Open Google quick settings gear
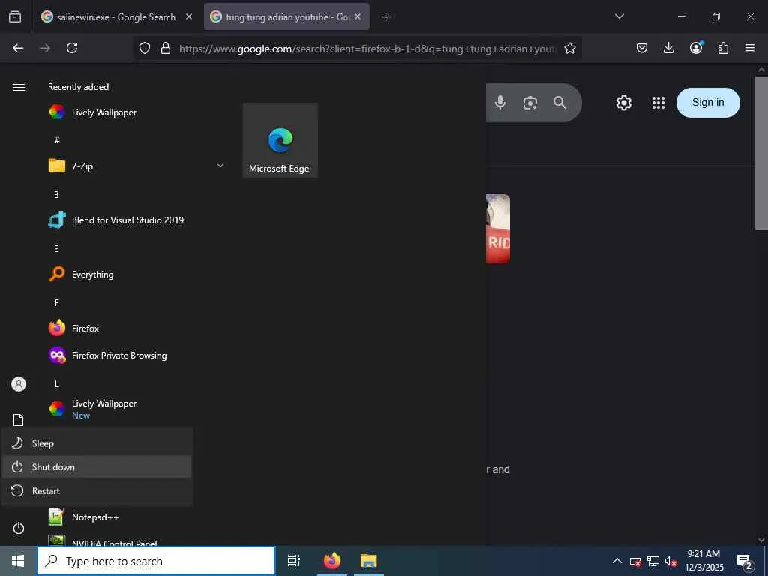 click(x=623, y=103)
